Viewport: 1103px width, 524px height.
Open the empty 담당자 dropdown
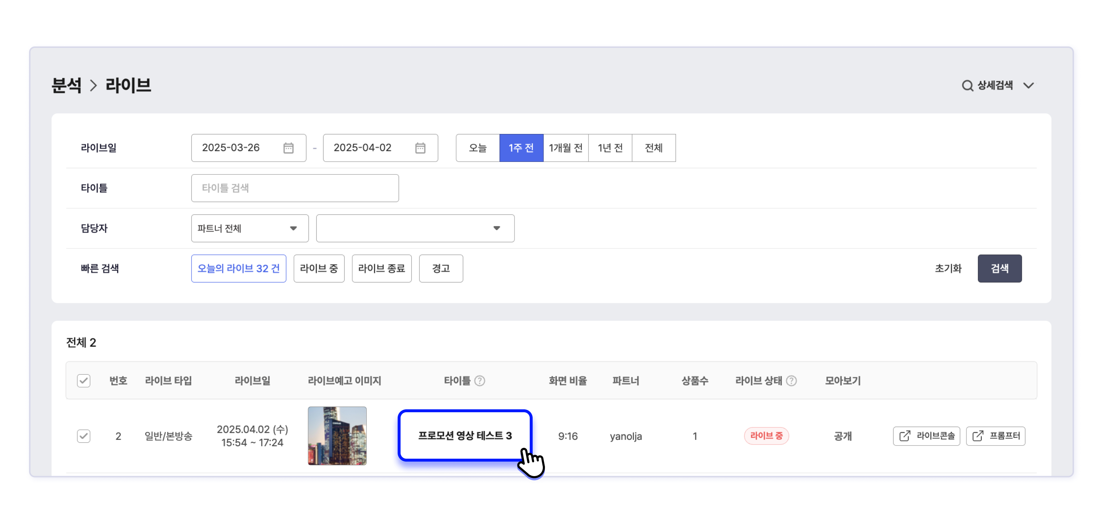click(415, 228)
